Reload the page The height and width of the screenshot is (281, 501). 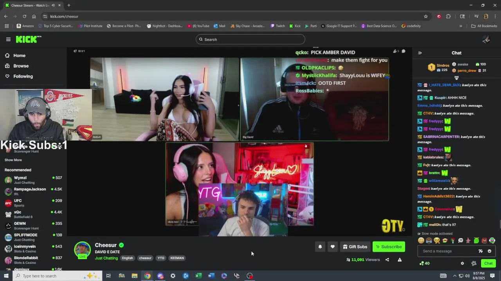coord(24,16)
